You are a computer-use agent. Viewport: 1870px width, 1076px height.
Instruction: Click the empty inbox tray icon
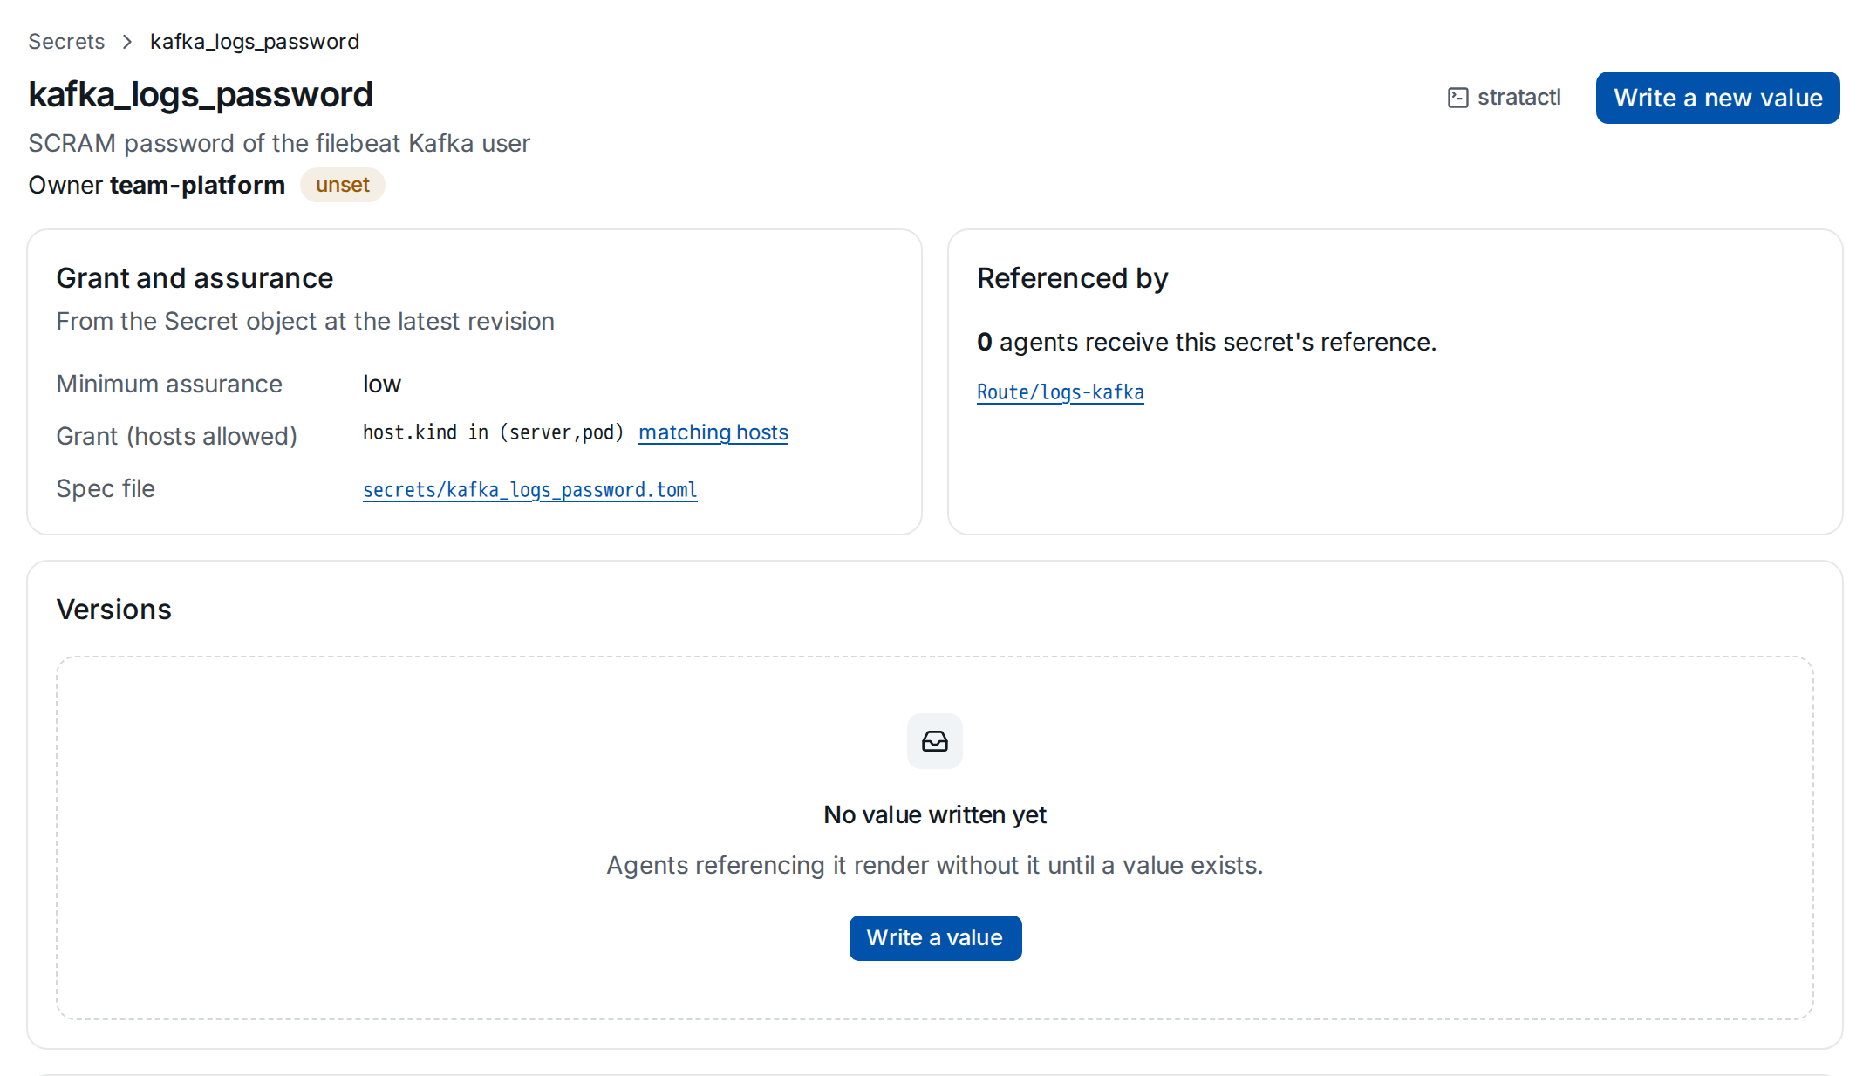935,741
